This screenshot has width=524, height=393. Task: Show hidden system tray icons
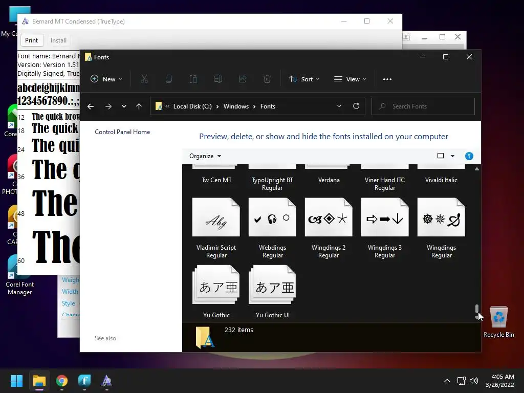[x=447, y=381]
